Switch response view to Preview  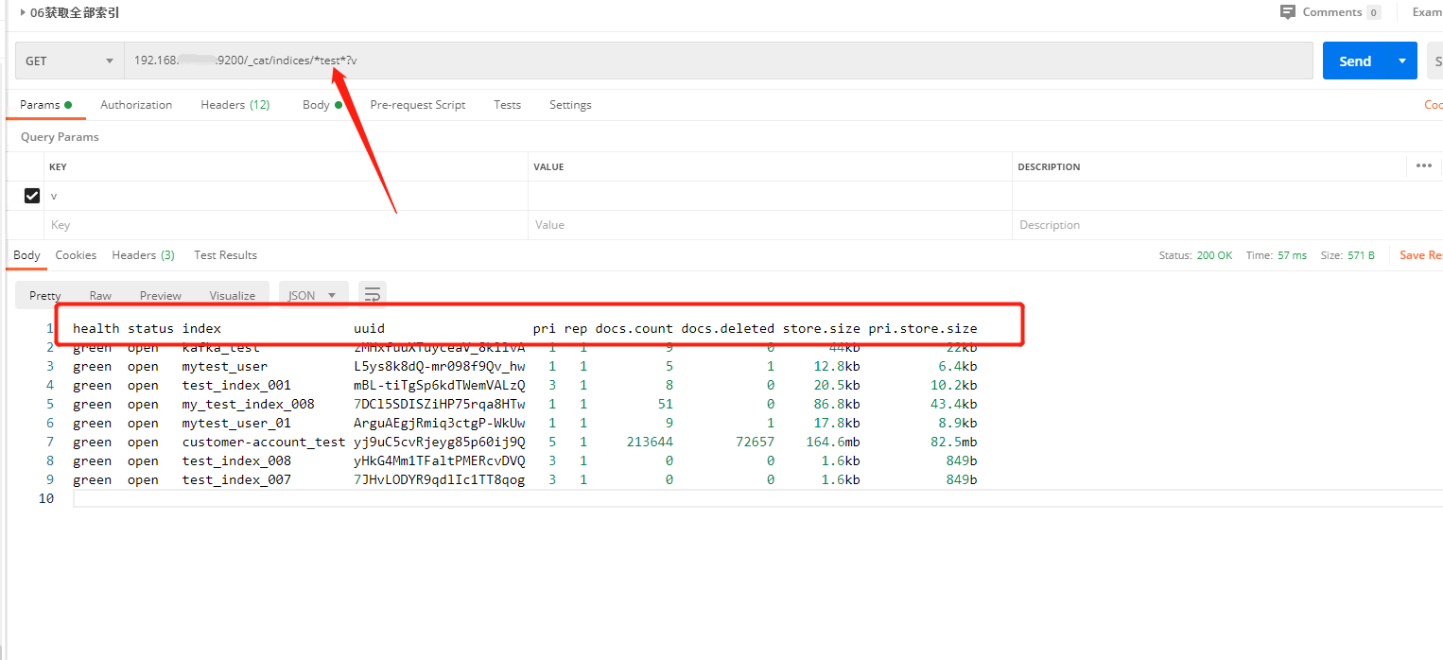point(160,295)
